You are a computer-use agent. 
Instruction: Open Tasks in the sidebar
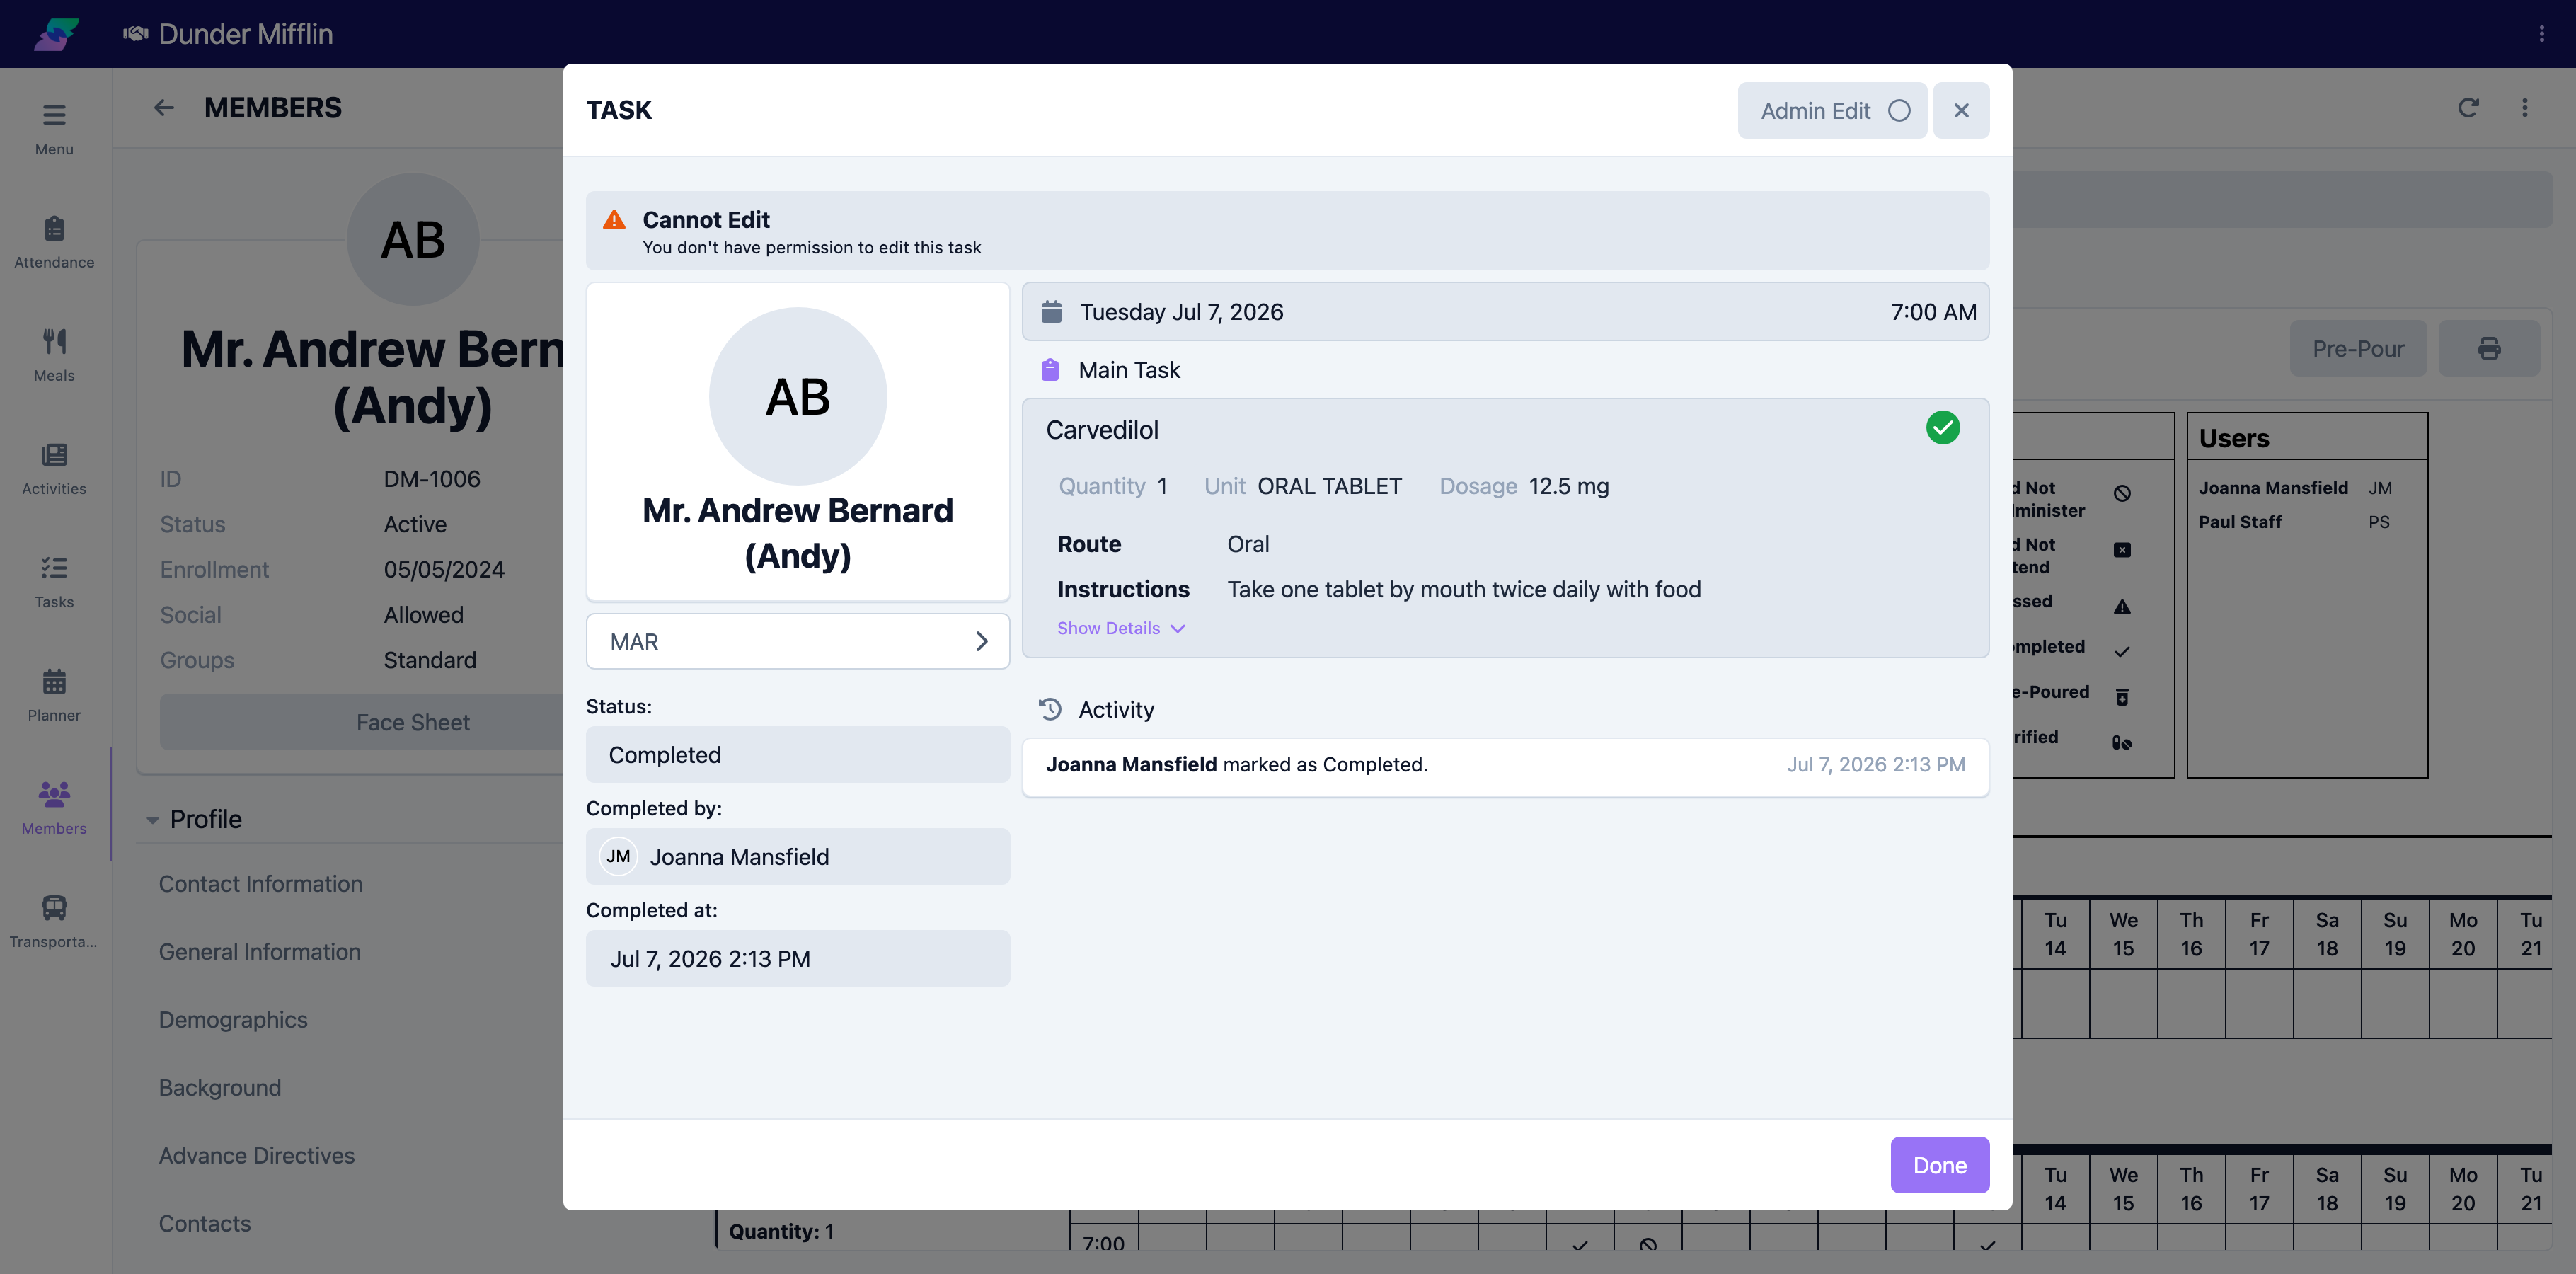click(x=54, y=582)
